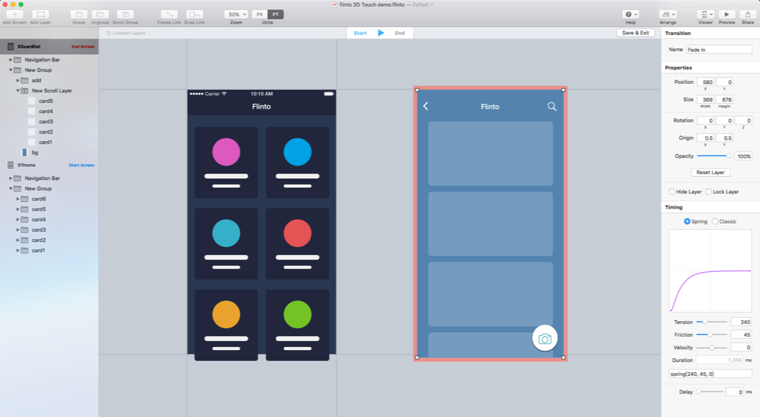Viewport: 760px width, 417px height.
Task: Click the Reset Layer button
Action: (710, 172)
